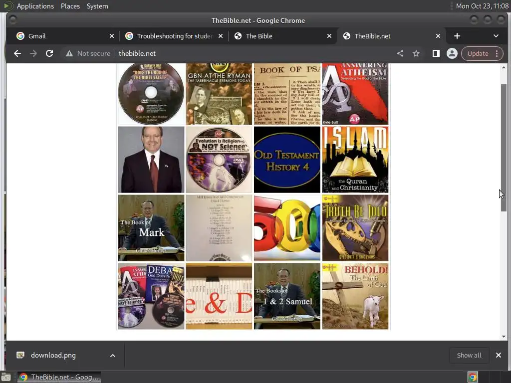Click the scrollbar up arrow
511x383 pixels.
point(504,67)
